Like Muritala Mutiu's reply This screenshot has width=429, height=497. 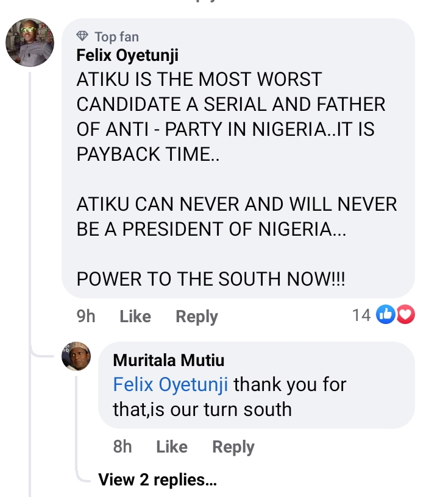click(x=171, y=447)
